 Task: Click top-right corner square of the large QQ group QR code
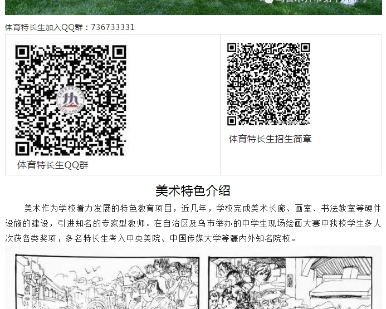[x=119, y=52]
